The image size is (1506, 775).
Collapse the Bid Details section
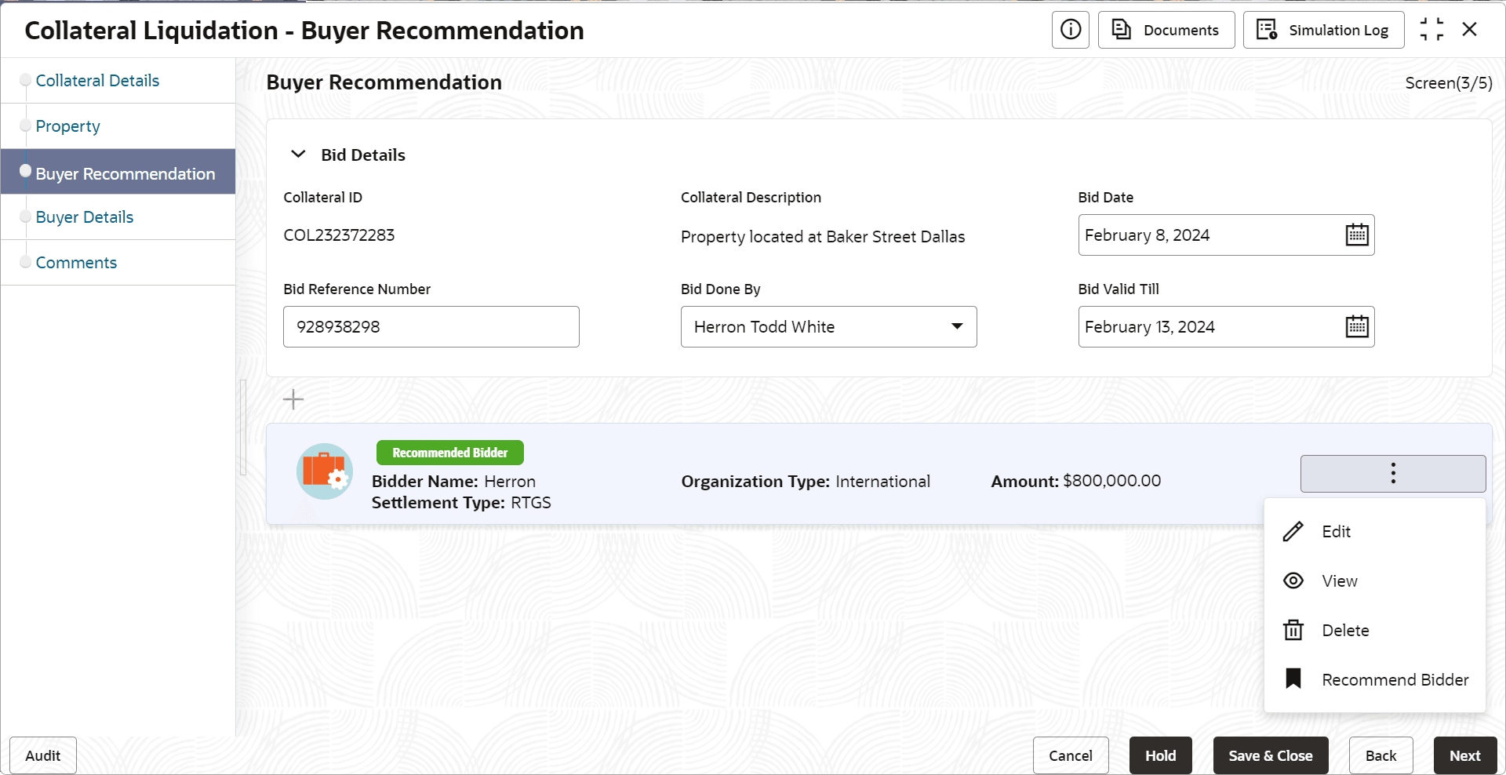click(x=298, y=155)
